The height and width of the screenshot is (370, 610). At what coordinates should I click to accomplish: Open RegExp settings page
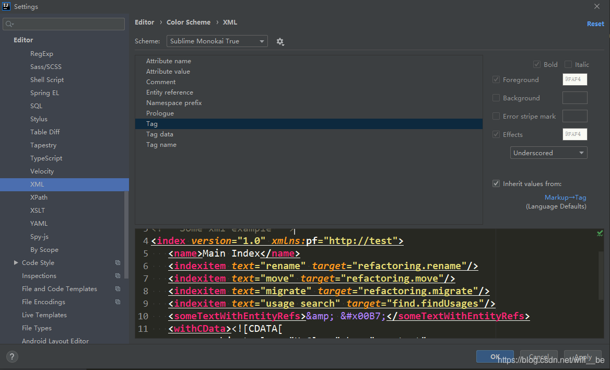[x=42, y=54]
